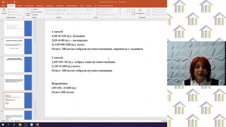Select the line shape in the shapes gallery
This screenshot has width=226, height=127.
(123, 10)
